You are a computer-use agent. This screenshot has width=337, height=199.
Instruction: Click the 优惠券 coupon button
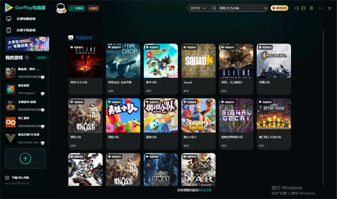93,8
